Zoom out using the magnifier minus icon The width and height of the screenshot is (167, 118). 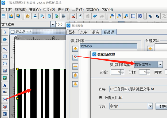(x=119, y=16)
